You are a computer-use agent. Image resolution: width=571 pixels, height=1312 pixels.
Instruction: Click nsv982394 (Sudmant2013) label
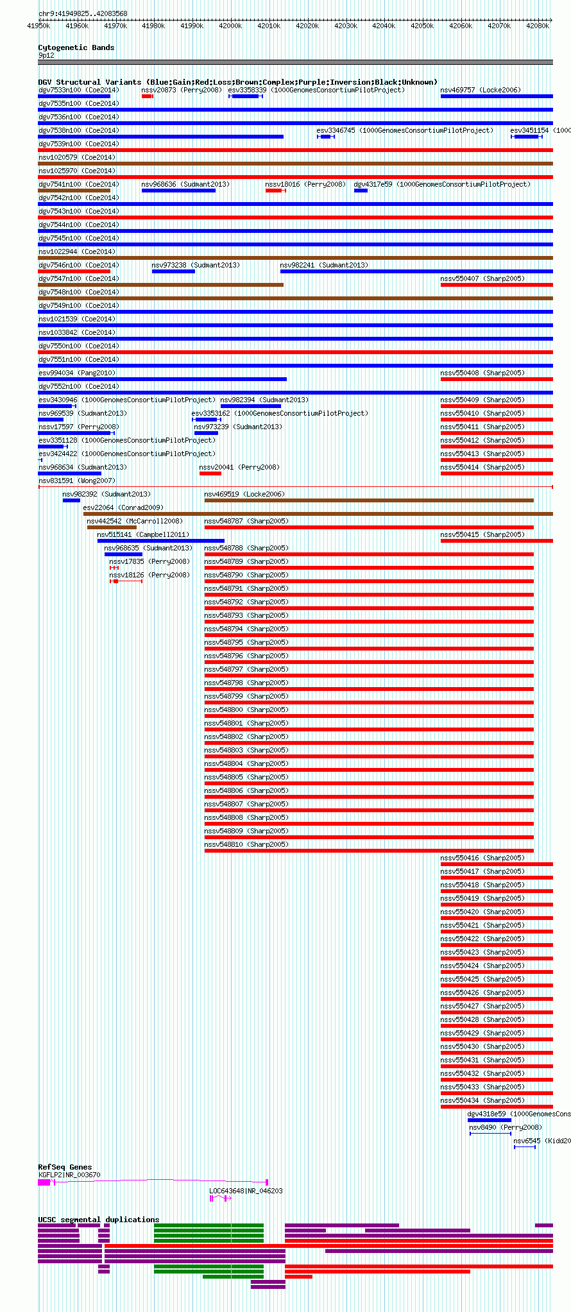264,400
